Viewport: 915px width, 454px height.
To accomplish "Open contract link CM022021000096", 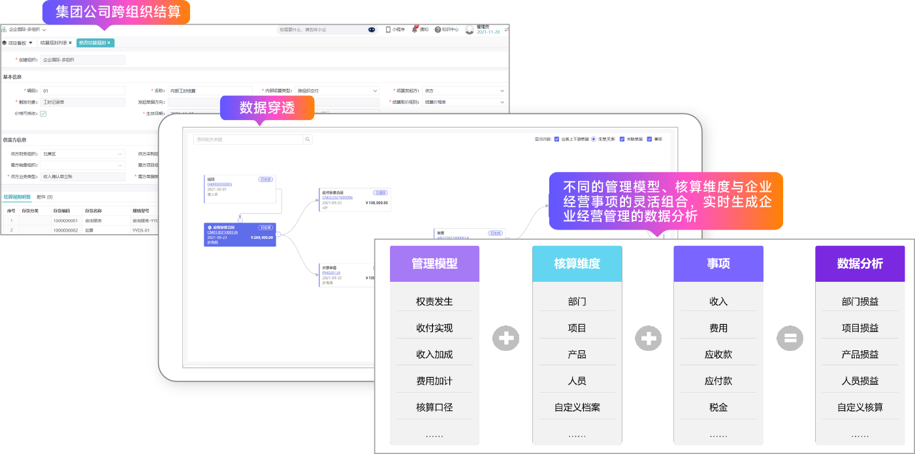I will tap(337, 197).
